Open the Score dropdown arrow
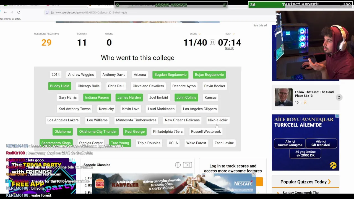This screenshot has height=199, width=354. click(199, 34)
